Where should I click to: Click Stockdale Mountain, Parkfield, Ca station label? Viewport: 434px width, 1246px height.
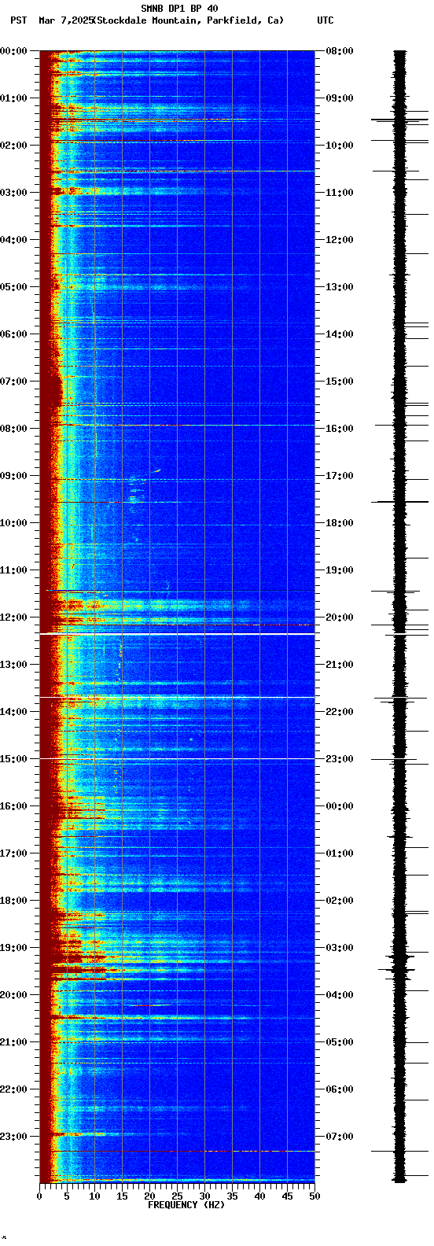coord(188,20)
